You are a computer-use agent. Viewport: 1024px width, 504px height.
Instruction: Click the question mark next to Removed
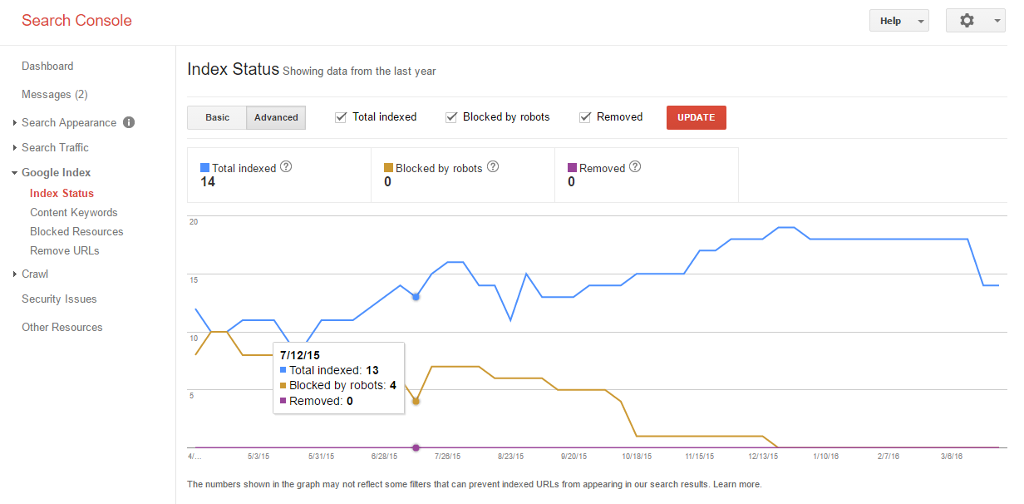(x=635, y=167)
